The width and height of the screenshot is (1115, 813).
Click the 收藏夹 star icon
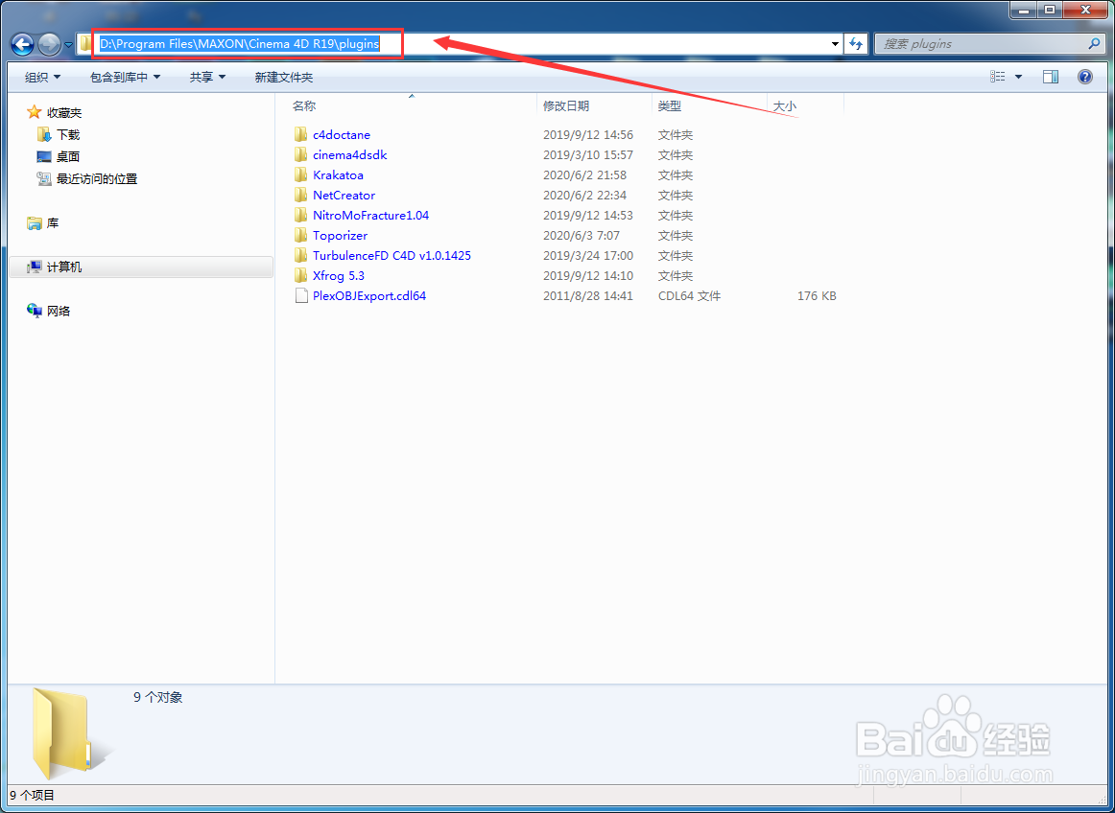tap(34, 112)
